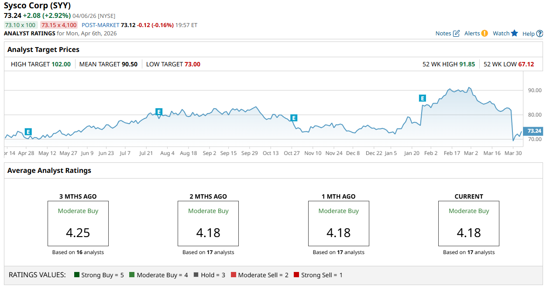Open the Notes edit icon

456,34
